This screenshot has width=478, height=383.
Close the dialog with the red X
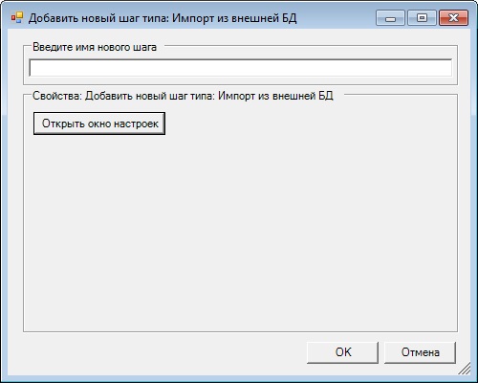click(453, 17)
